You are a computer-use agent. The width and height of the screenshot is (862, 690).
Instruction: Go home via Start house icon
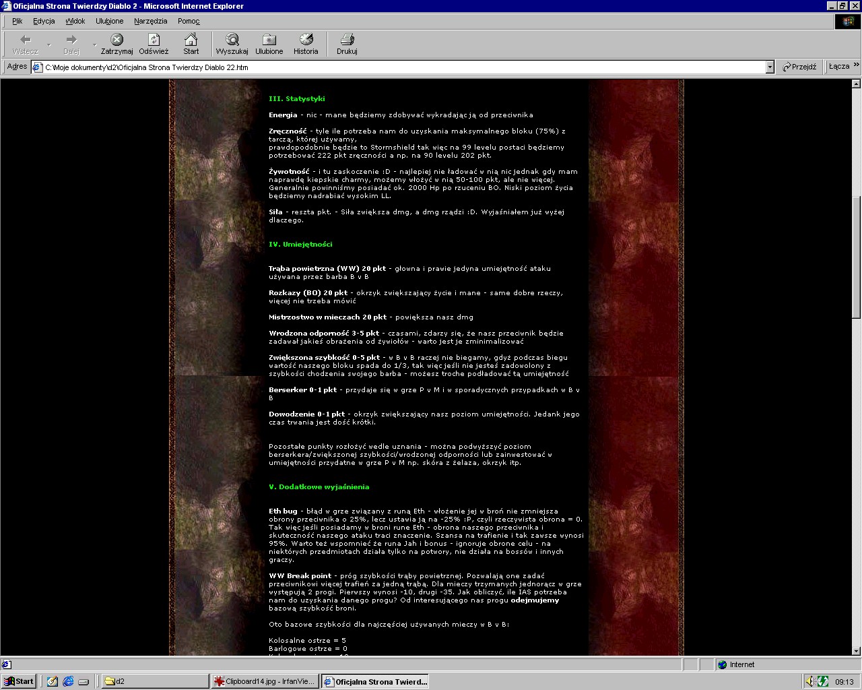(191, 40)
